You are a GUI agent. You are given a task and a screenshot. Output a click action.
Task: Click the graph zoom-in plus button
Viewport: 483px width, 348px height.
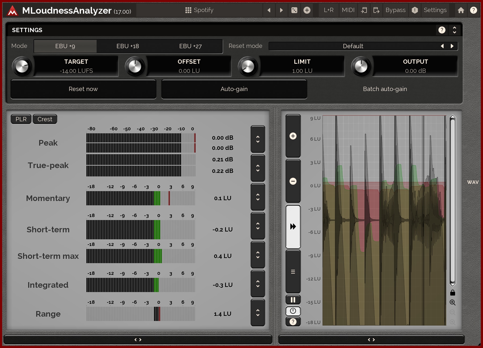(293, 136)
